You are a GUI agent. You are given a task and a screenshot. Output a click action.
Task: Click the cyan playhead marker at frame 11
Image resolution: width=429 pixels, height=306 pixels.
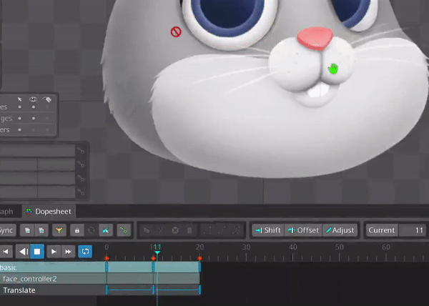pos(157,252)
